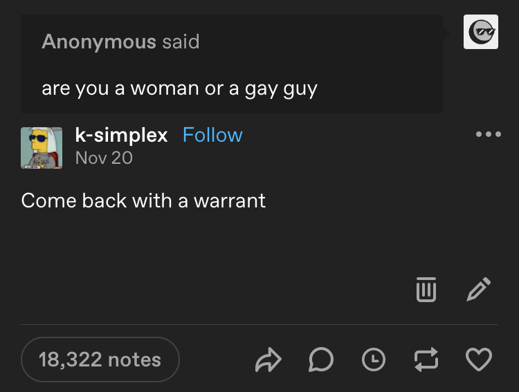
Task: Click the 'Come back with a warrant' text
Action: pyautogui.click(x=143, y=200)
